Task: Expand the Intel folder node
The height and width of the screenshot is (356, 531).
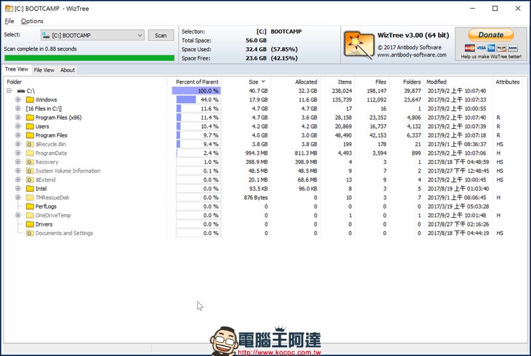Action: coord(18,189)
